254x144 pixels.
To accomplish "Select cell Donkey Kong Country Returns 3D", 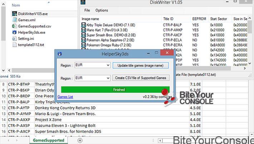I will [x=112, y=108].
